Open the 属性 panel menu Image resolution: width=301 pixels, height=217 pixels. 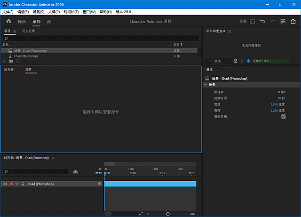click(x=216, y=70)
